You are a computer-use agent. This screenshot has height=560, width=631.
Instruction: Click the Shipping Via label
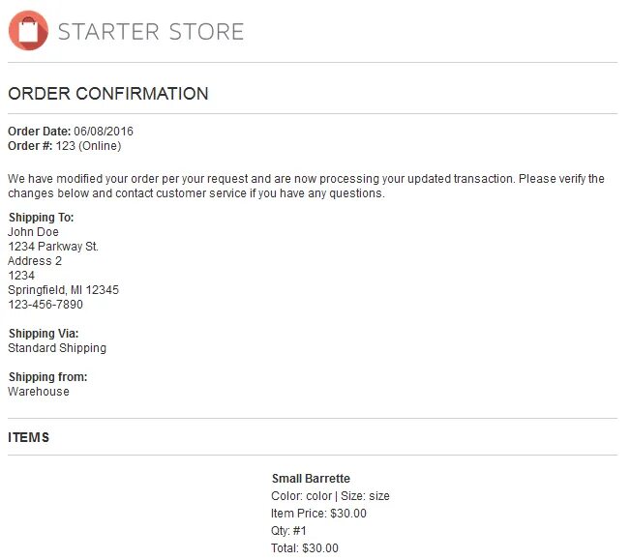pyautogui.click(x=44, y=333)
